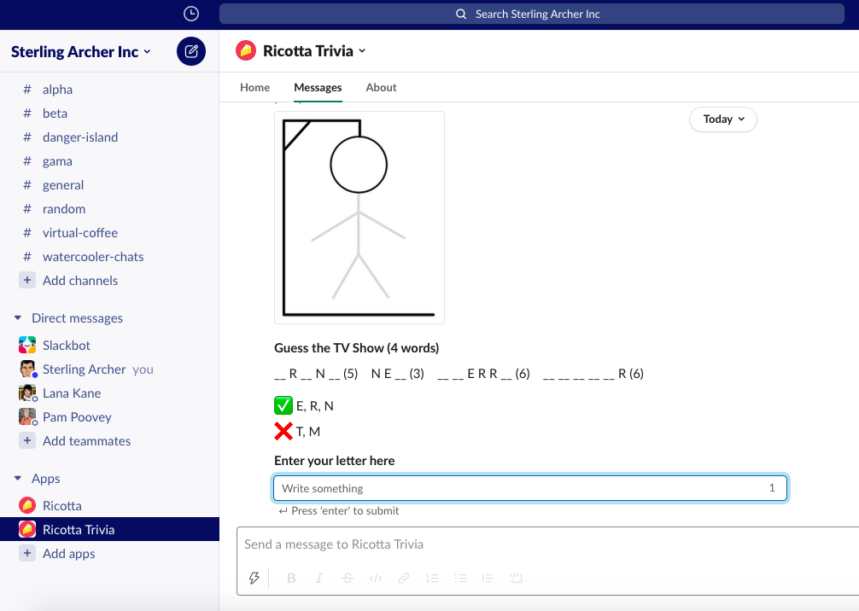Select the strikethrough formatting icon

pyautogui.click(x=347, y=578)
